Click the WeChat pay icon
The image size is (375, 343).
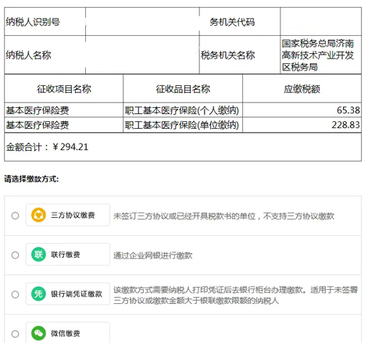pos(38,333)
